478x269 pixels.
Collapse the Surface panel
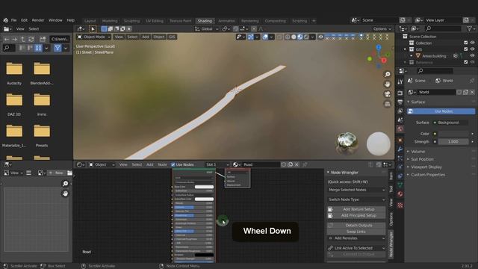(418, 102)
